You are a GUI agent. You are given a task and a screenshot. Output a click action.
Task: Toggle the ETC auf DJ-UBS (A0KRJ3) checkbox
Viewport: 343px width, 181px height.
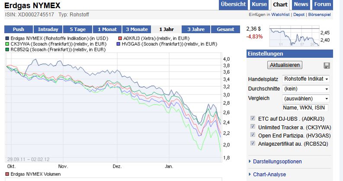click(253, 118)
